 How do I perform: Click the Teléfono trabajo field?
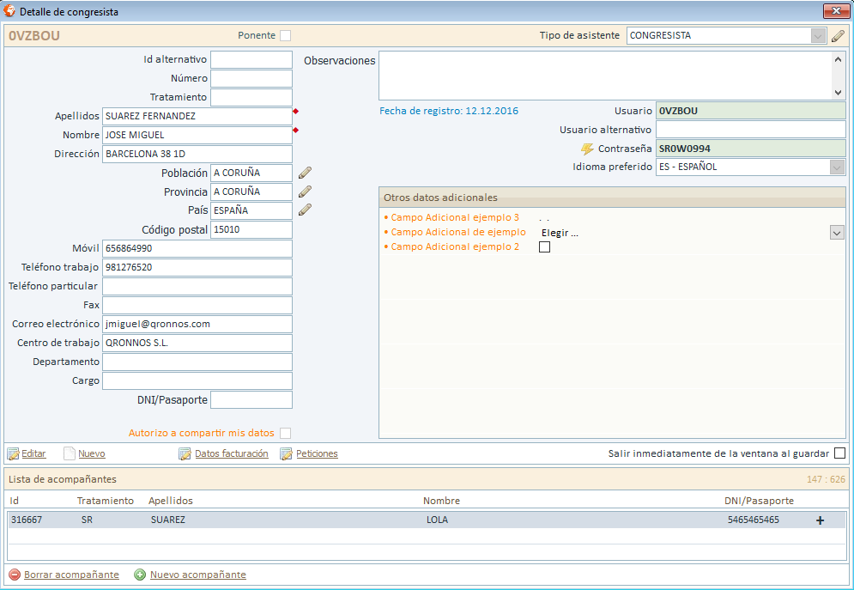197,267
